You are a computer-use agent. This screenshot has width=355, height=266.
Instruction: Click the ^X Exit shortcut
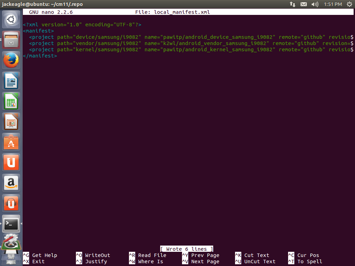34,261
